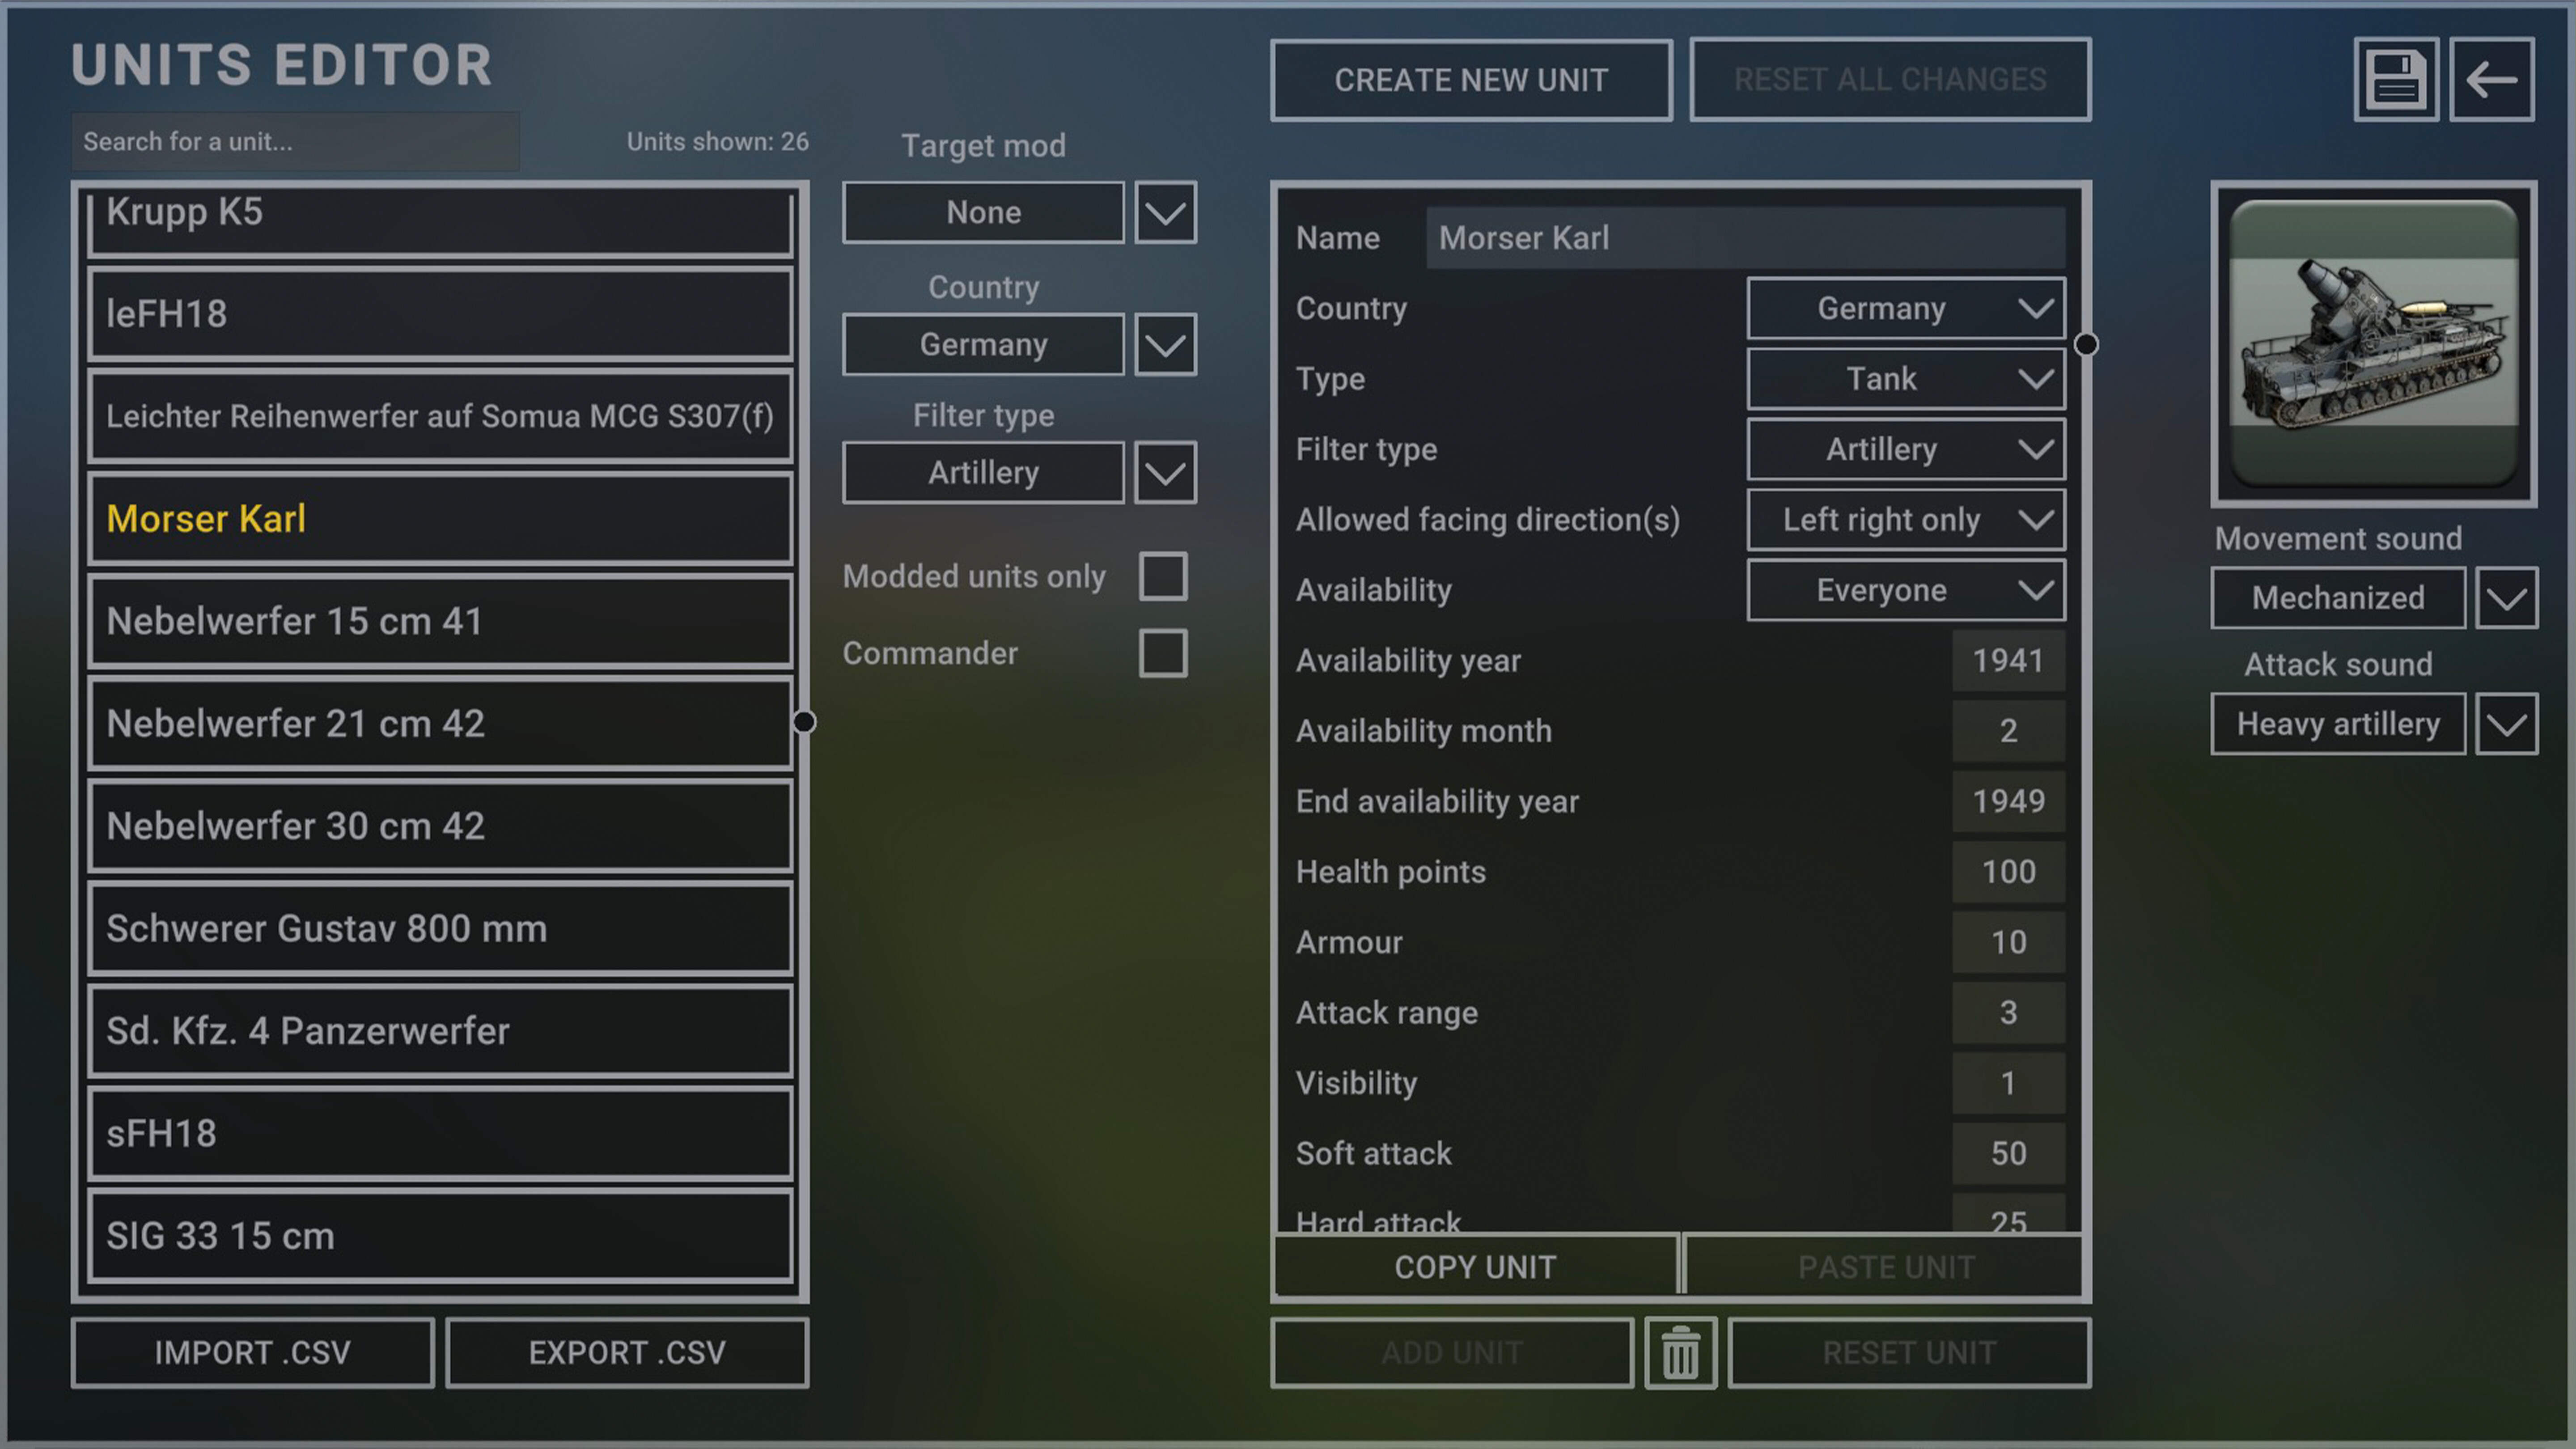
Task: Click the RESET UNIT button
Action: (x=1909, y=1353)
